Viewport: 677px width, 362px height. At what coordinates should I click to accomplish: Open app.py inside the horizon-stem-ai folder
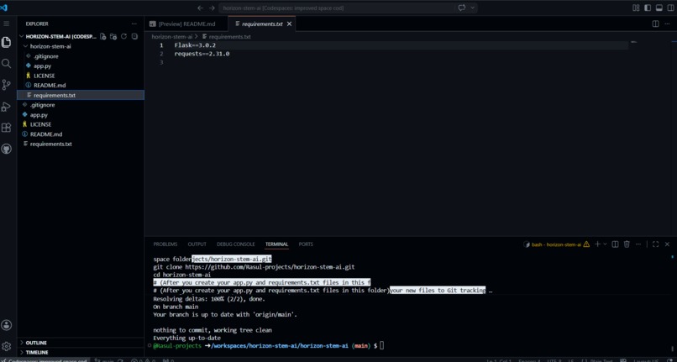(x=42, y=66)
